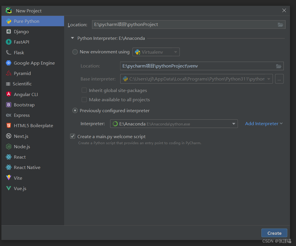Choose the Scientific project type
296x246 pixels.
click(x=33, y=84)
